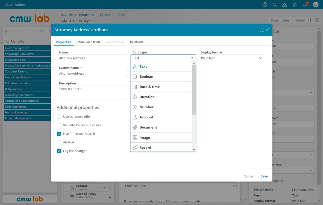This screenshot has width=323, height=205.
Task: Click the INV Title breadcrumb link
Action: pyautogui.click(x=67, y=15)
